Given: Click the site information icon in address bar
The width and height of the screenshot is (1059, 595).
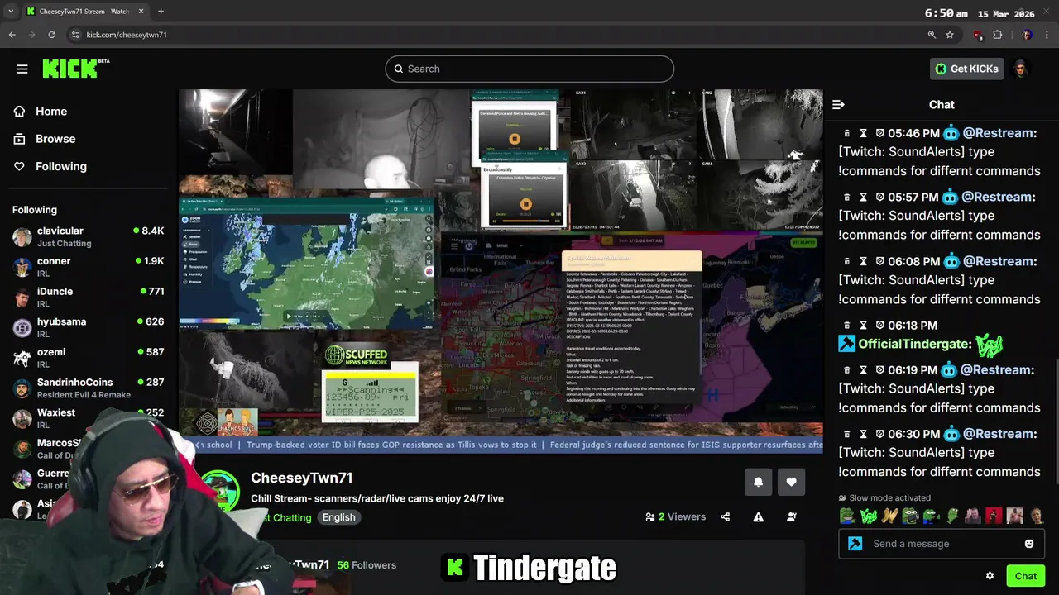Looking at the screenshot, I should coord(74,35).
